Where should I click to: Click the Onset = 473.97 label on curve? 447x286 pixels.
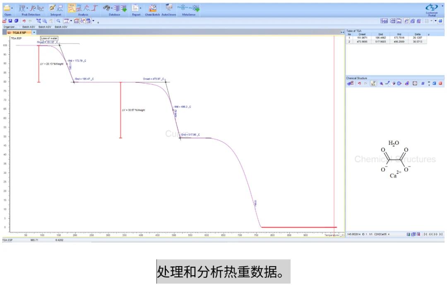154,79
